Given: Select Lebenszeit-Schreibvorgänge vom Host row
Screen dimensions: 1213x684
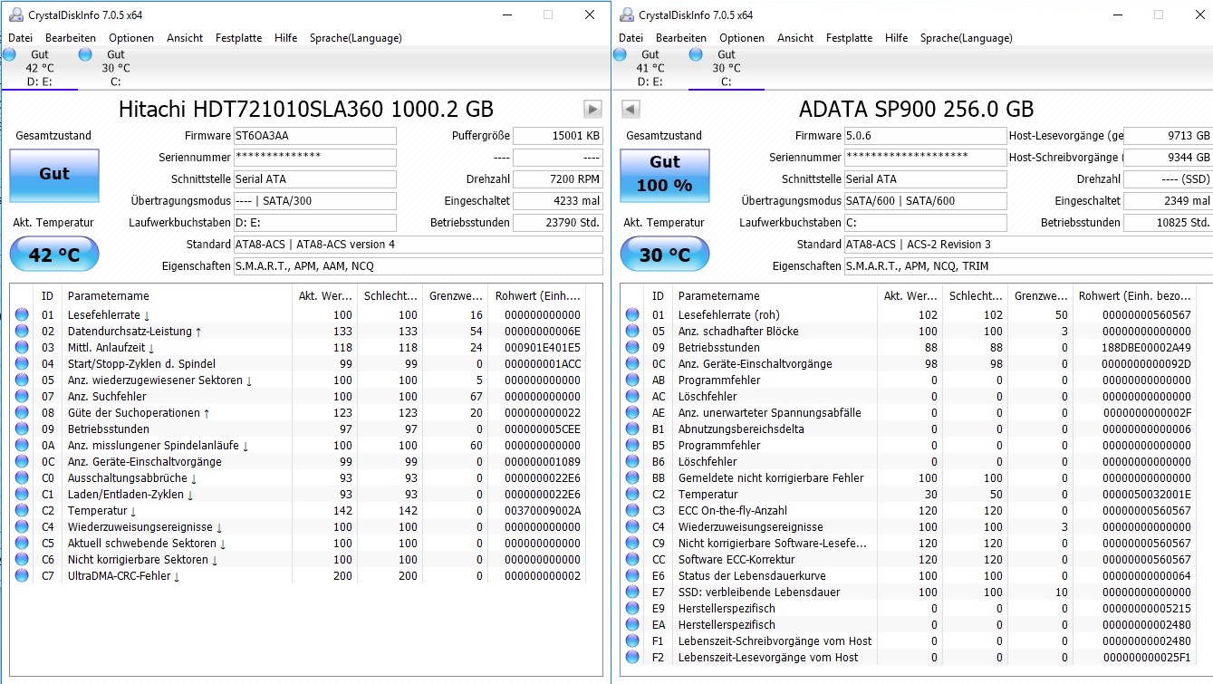Looking at the screenshot, I should [909, 641].
